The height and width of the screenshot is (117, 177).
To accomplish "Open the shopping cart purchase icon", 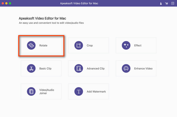I will pyautogui.click(x=166, y=4).
